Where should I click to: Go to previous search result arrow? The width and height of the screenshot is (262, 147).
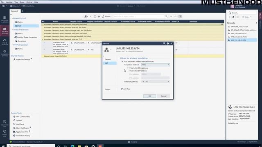(176, 16)
